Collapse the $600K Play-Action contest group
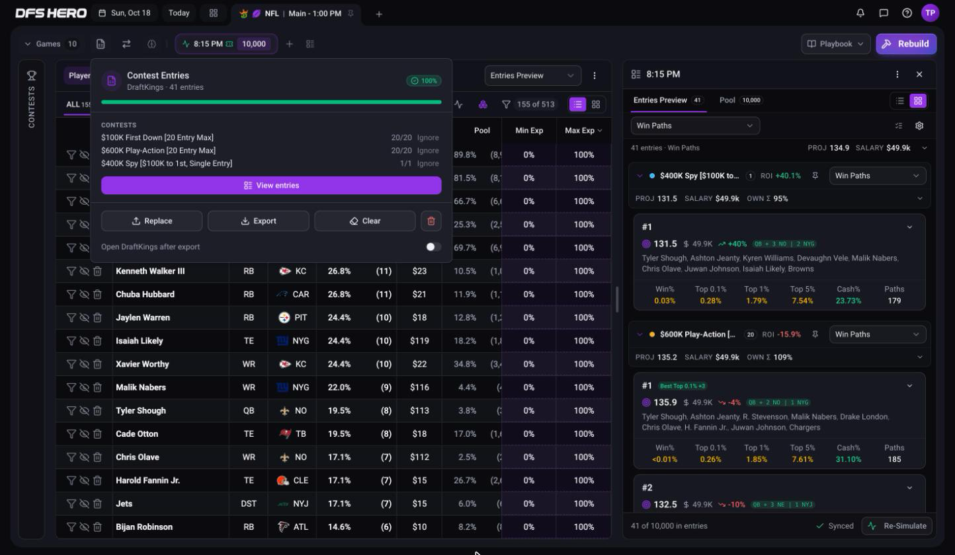Screen dimensions: 955x555 coord(640,334)
